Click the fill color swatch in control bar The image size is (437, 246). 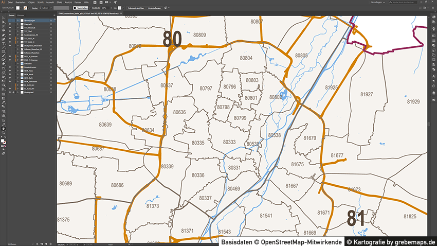[x=18, y=8]
